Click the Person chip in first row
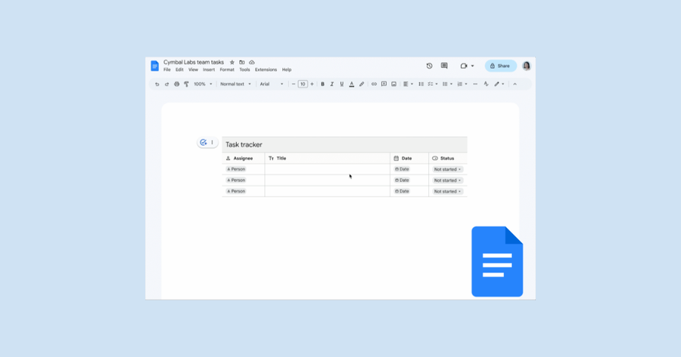This screenshot has width=681, height=357. click(236, 169)
